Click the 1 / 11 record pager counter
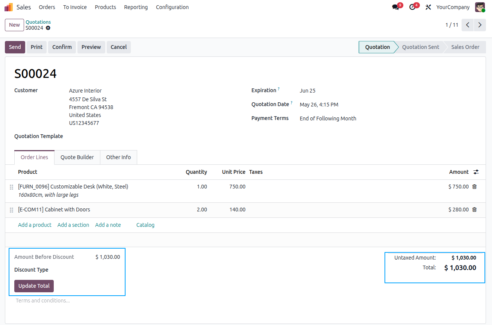The width and height of the screenshot is (492, 325). click(452, 25)
